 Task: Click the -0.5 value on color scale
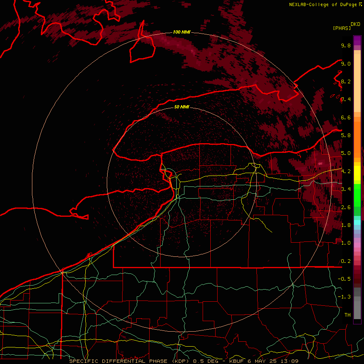[344, 279]
